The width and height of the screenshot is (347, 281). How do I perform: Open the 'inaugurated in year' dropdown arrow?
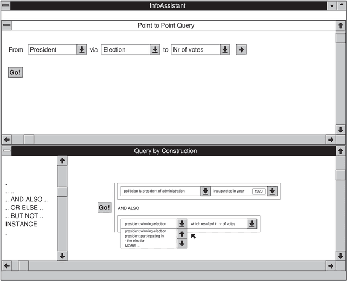click(272, 191)
